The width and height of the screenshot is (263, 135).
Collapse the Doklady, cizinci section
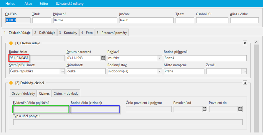(x=245, y=83)
